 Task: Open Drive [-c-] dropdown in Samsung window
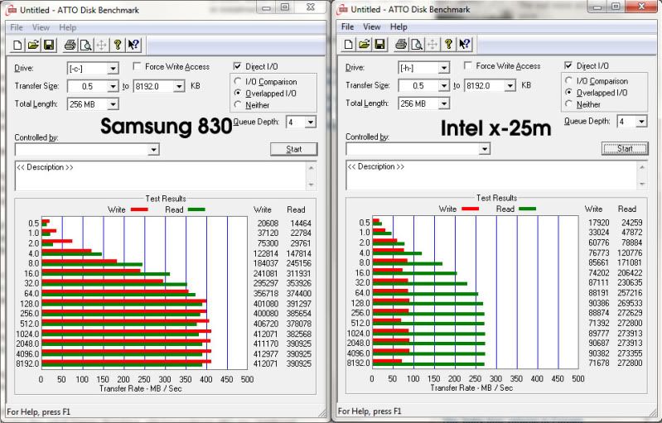[113, 69]
